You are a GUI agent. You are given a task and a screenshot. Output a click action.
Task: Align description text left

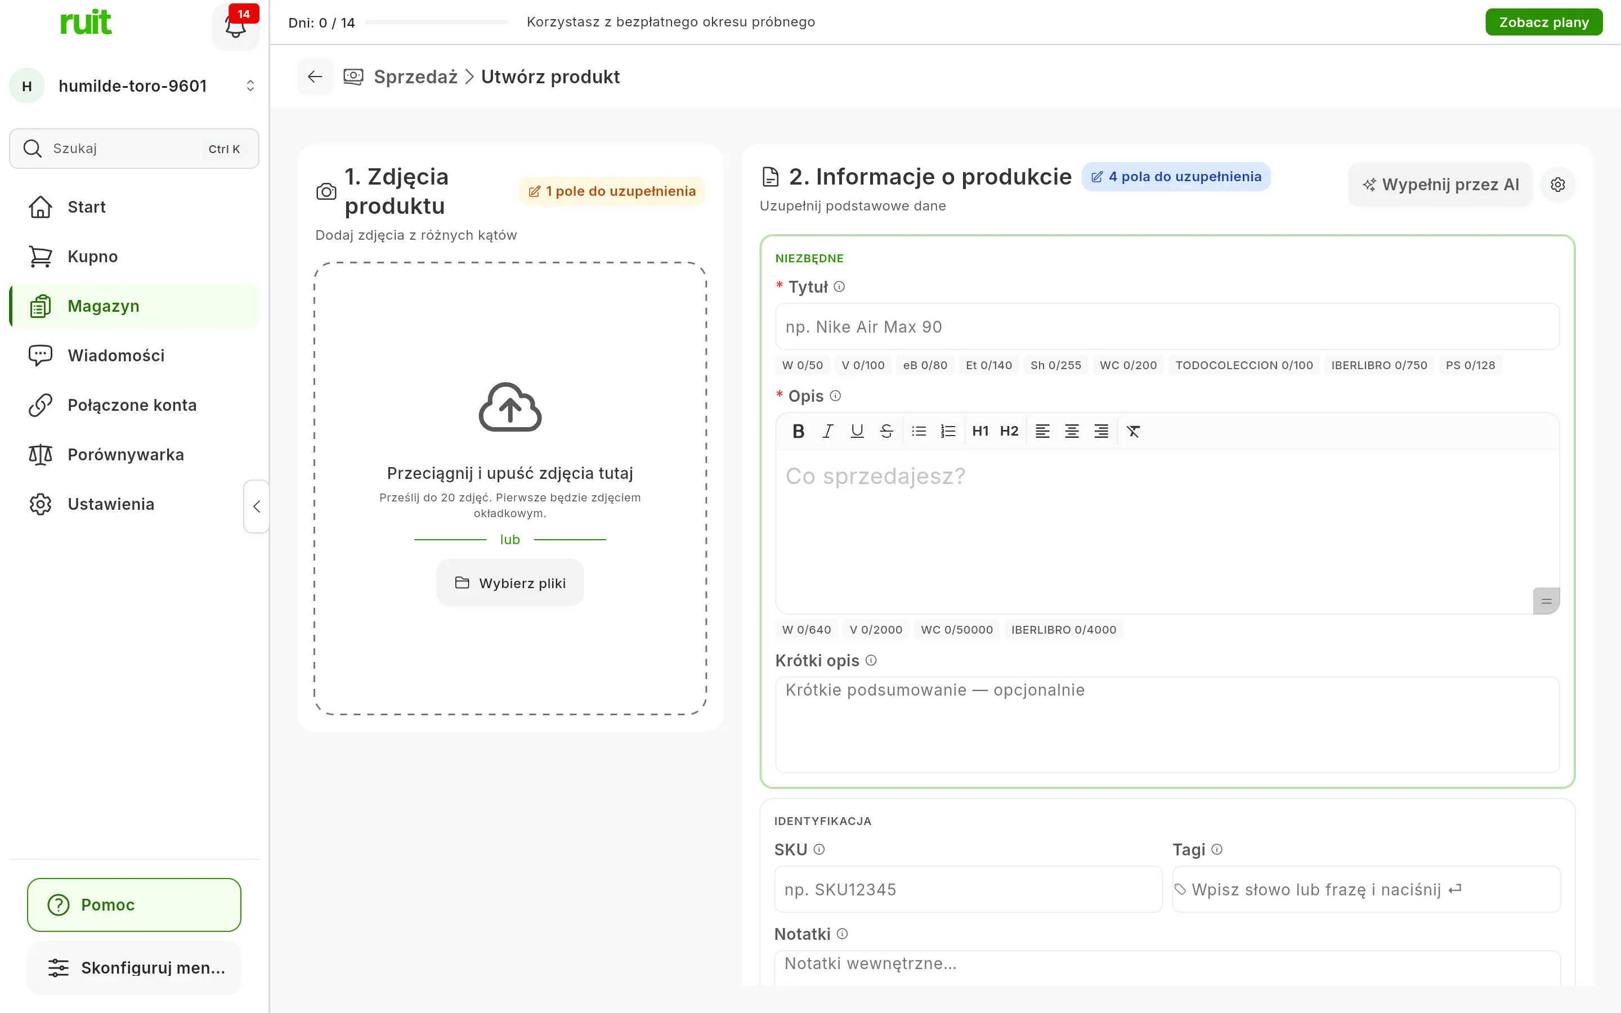coord(1042,431)
